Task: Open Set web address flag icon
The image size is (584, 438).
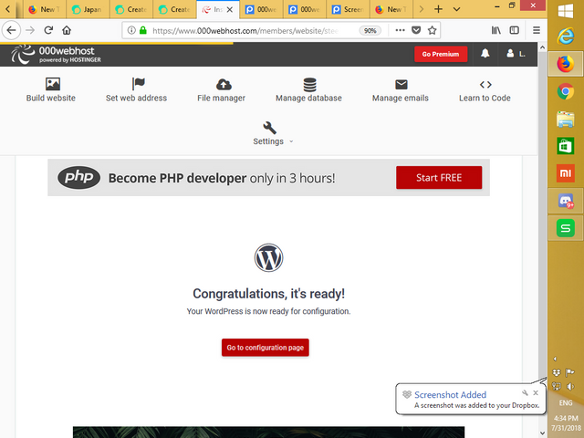Action: [138, 84]
